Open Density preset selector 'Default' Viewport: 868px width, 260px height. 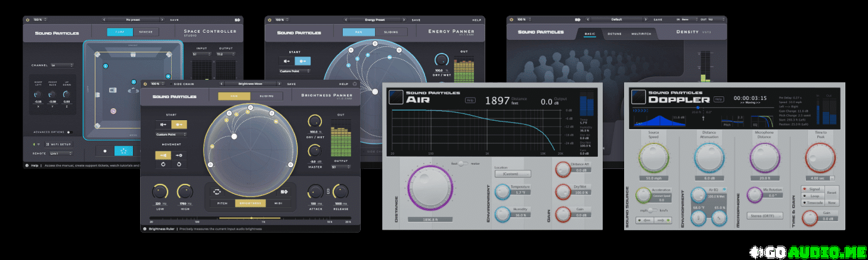click(x=617, y=20)
